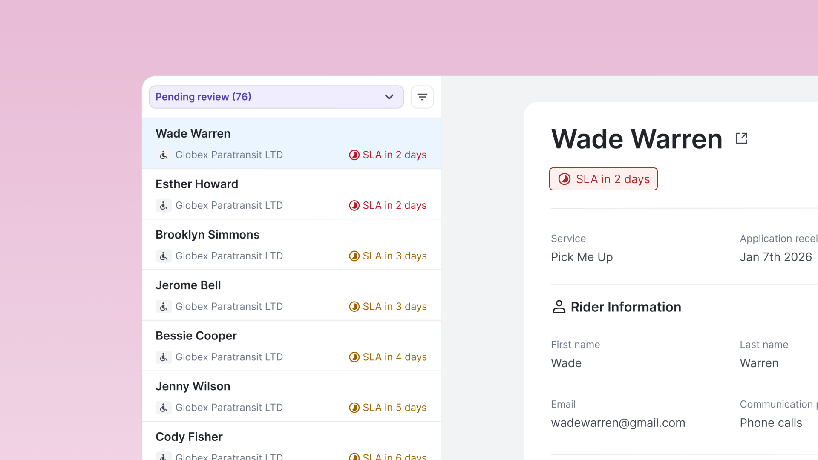Click the Wade Warren heading title

click(x=637, y=139)
